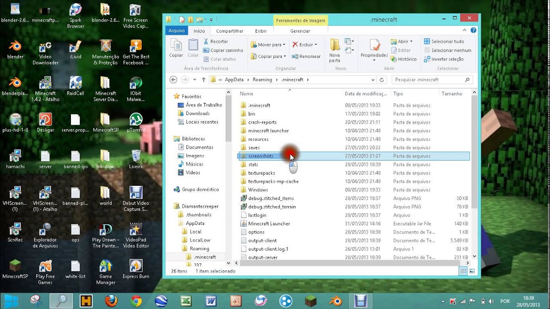Click Colar atalho in the ribbon

point(220,59)
